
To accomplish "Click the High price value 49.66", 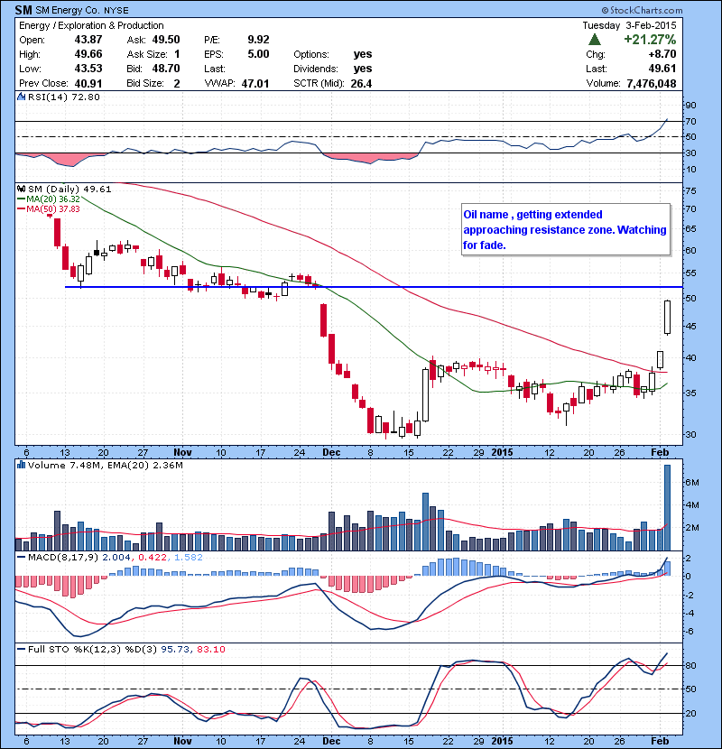I will pos(88,54).
